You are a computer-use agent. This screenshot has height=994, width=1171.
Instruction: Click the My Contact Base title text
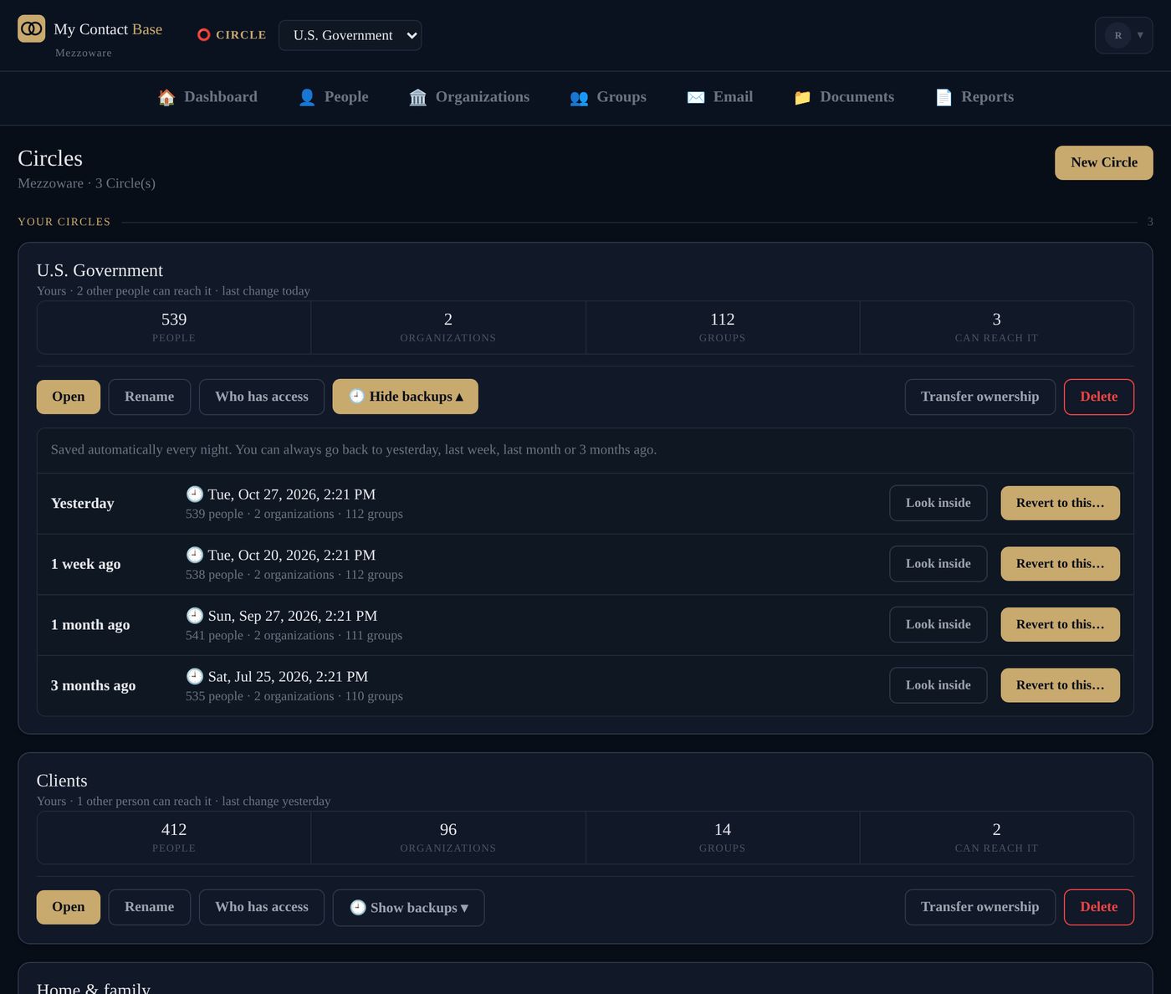(x=108, y=29)
